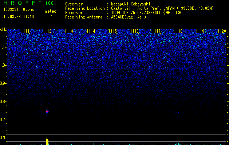Click the Receiving Location label
Image resolution: width=229 pixels, height=145 pixels.
click(85, 8)
